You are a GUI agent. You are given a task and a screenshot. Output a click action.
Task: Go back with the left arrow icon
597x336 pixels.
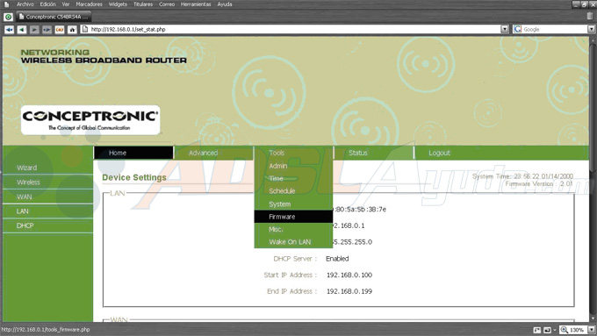coord(22,29)
